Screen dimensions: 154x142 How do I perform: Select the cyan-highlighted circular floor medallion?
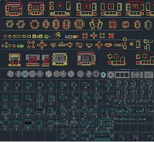[x=25, y=74]
